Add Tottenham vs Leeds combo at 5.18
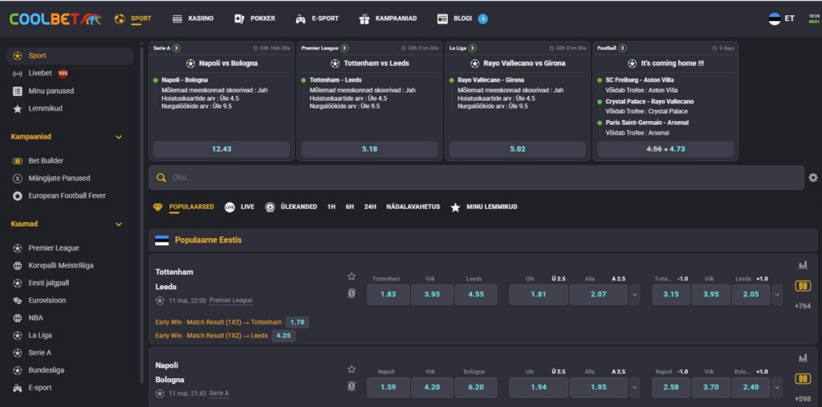Viewport: 822px width, 407px height. point(369,149)
